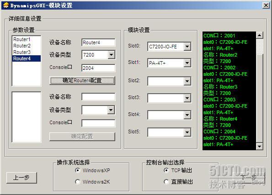Open the empty Slot4 dropdown

187,115
